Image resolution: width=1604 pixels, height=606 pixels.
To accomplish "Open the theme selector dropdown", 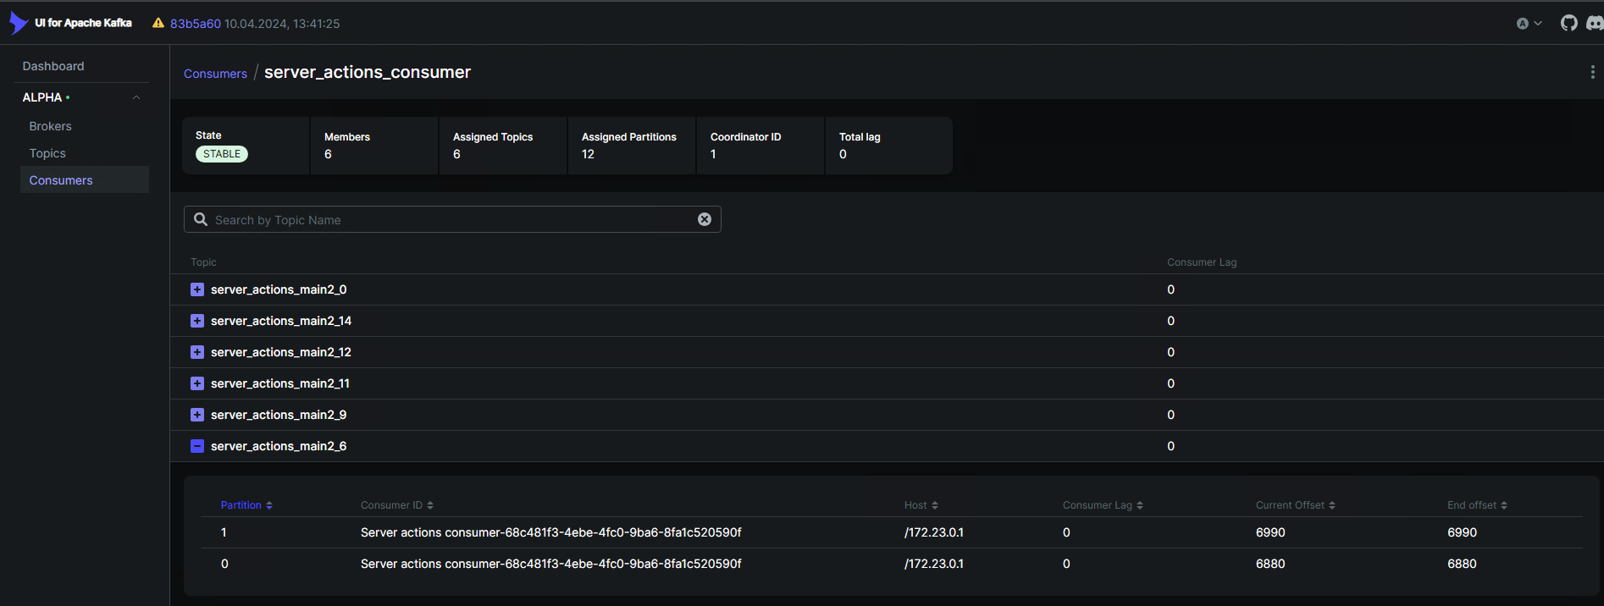I will click(1529, 24).
